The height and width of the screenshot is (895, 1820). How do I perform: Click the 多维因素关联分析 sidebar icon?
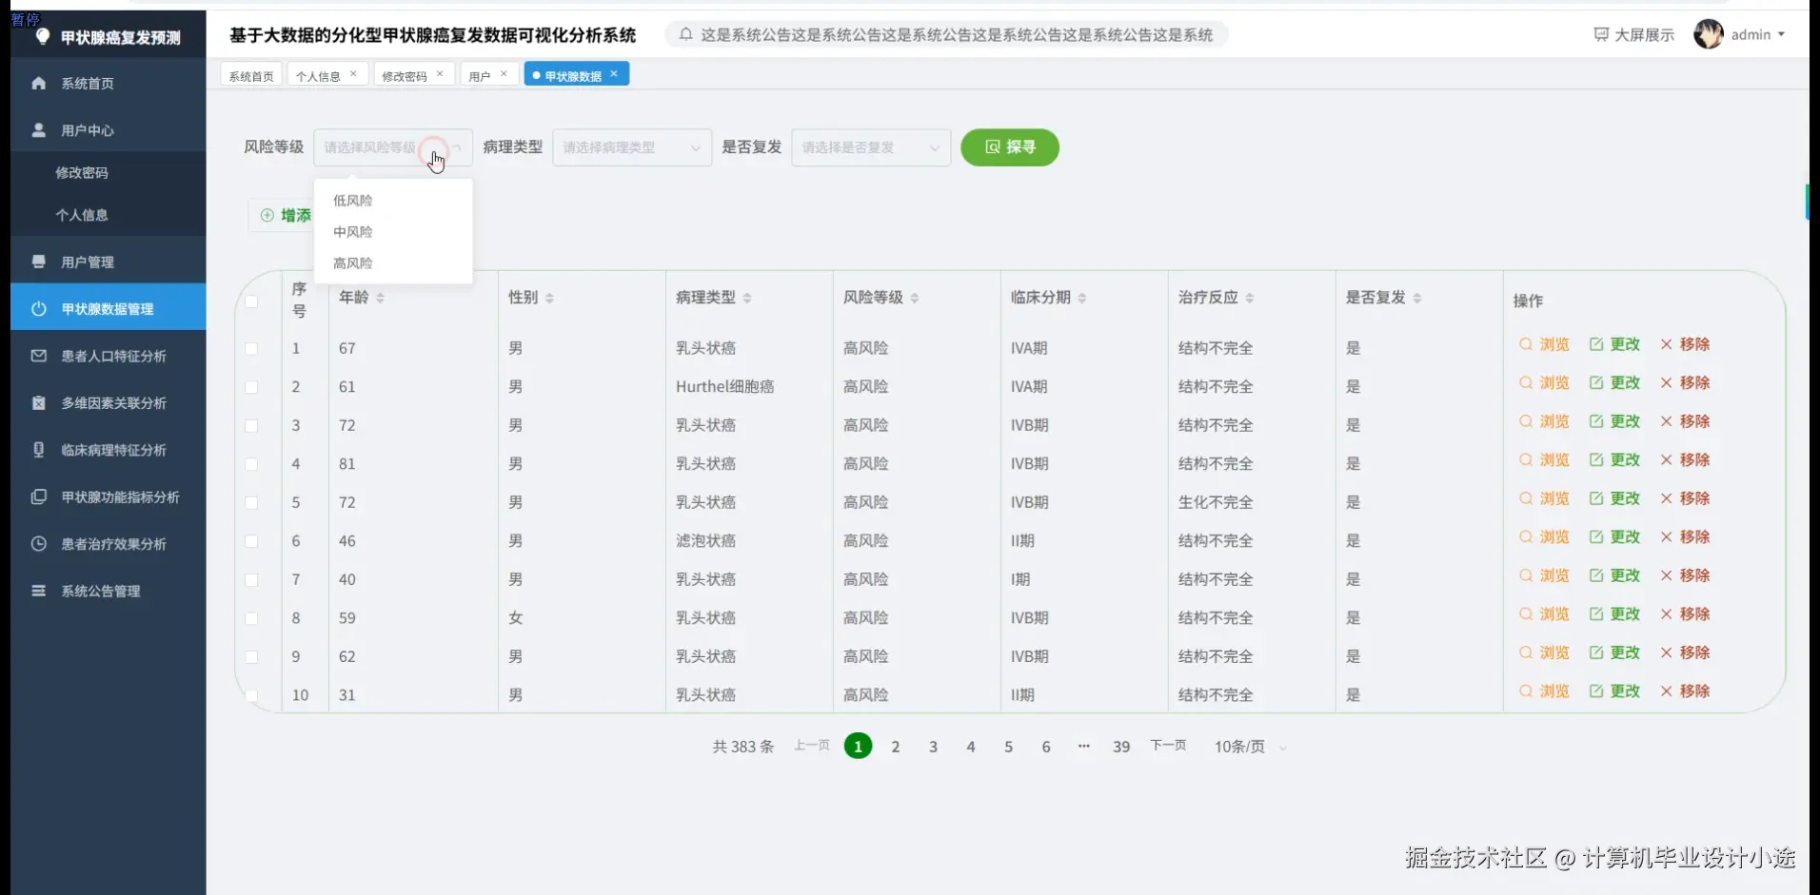point(38,402)
